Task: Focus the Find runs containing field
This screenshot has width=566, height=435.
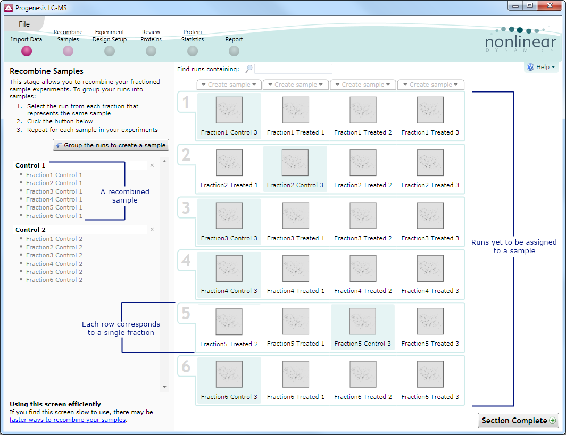Action: tap(293, 69)
